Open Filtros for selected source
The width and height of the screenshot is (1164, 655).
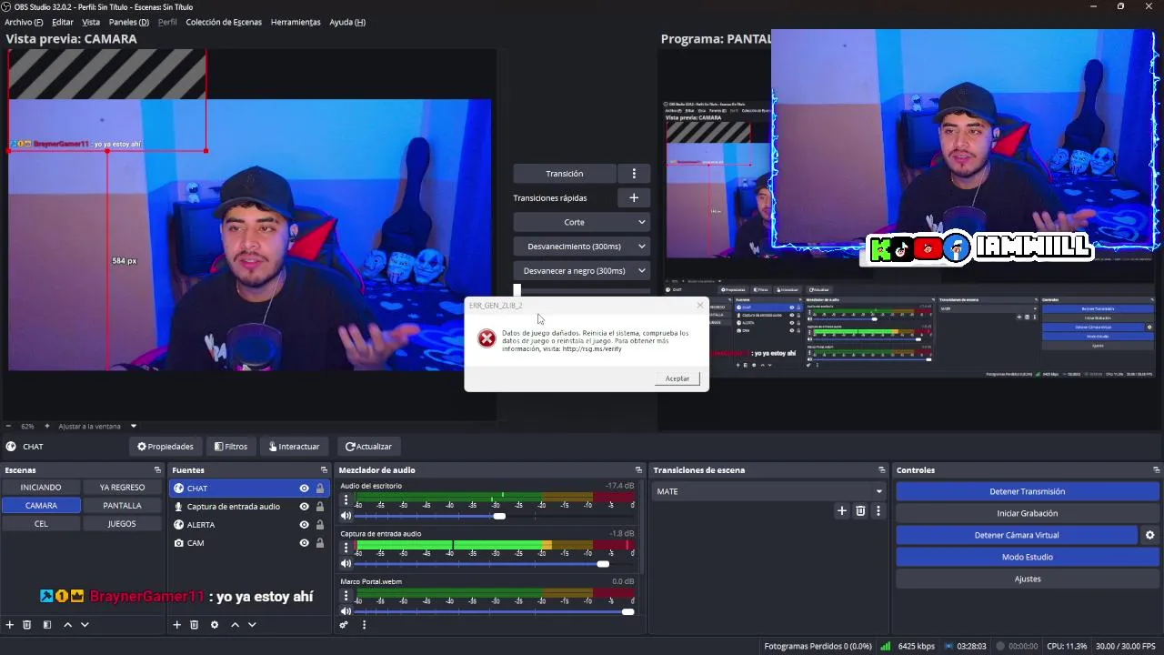click(x=231, y=447)
